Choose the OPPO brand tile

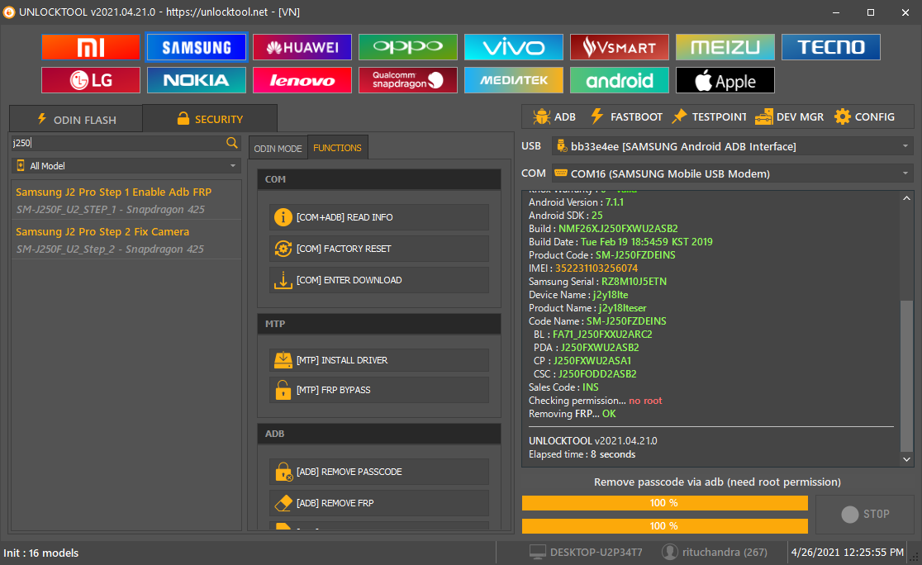click(x=408, y=47)
